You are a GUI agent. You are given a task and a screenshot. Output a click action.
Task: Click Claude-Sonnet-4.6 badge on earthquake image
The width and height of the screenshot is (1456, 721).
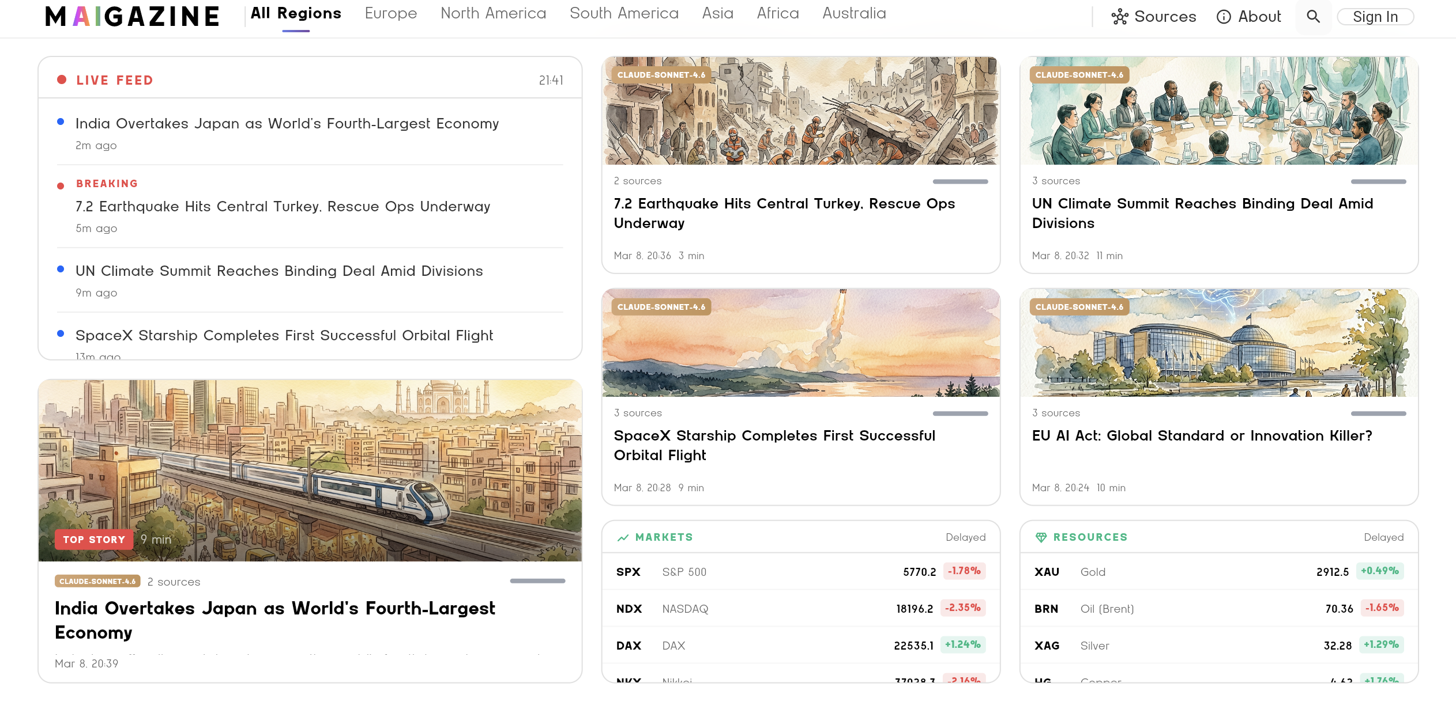click(661, 75)
